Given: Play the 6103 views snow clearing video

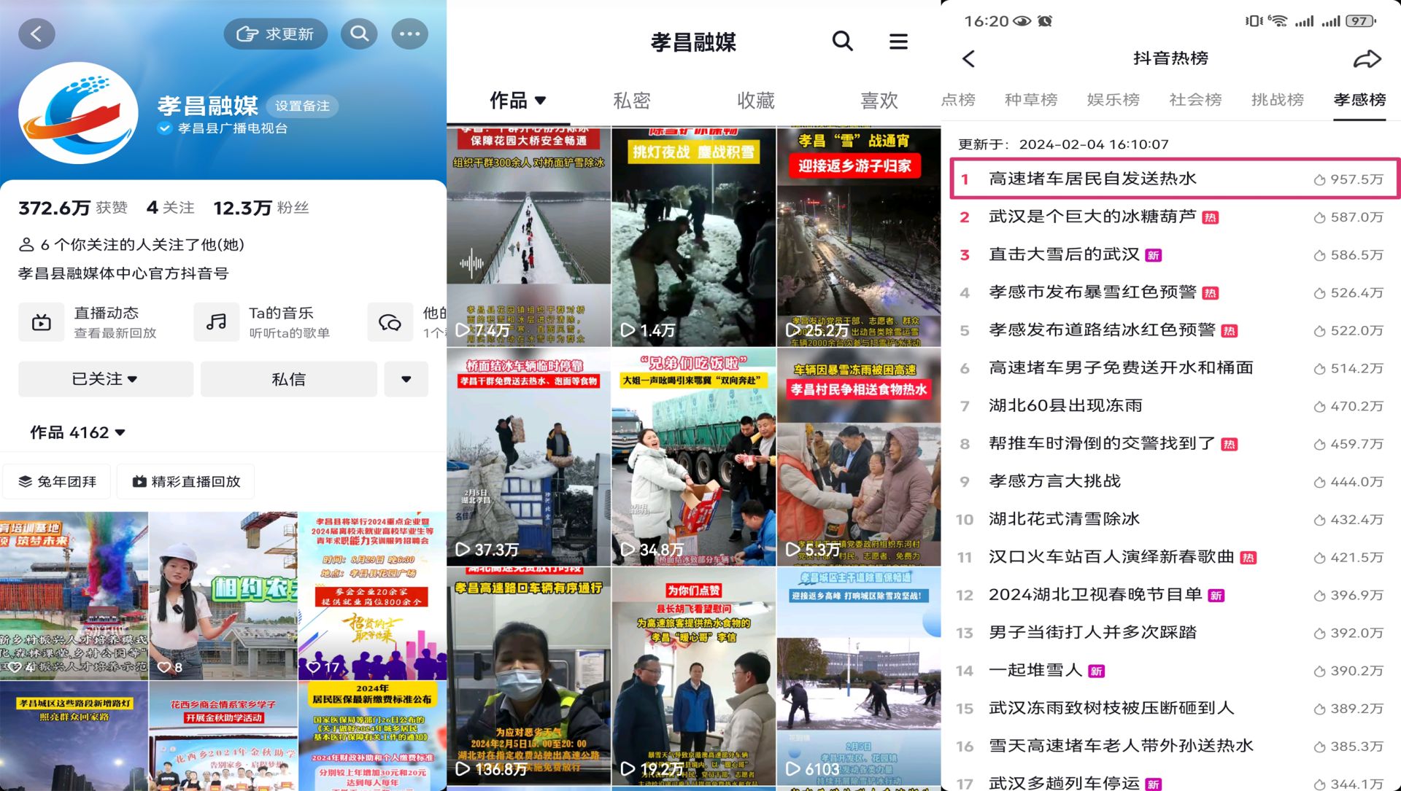Looking at the screenshot, I should (x=859, y=676).
